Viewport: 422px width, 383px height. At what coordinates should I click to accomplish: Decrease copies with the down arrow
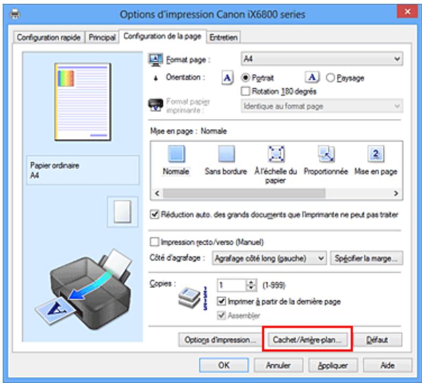(x=252, y=288)
